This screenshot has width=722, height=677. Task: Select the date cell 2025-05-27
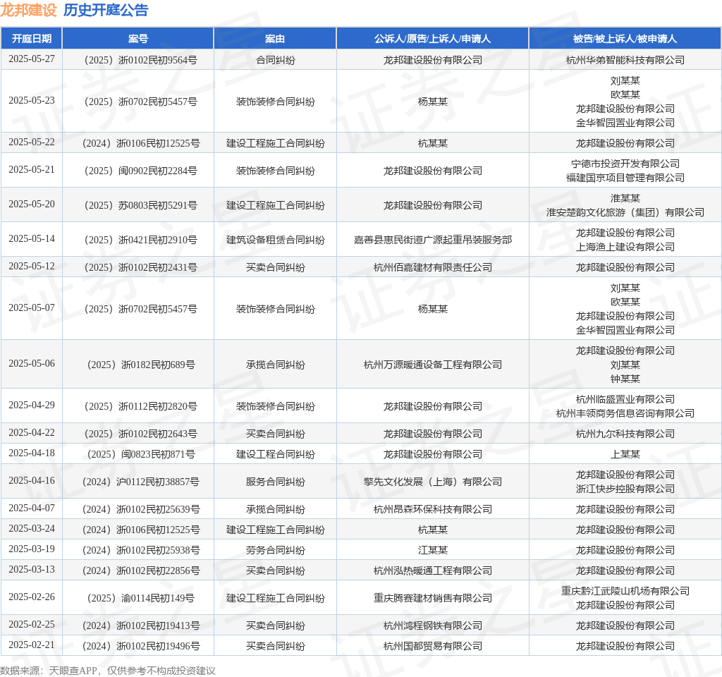point(31,59)
